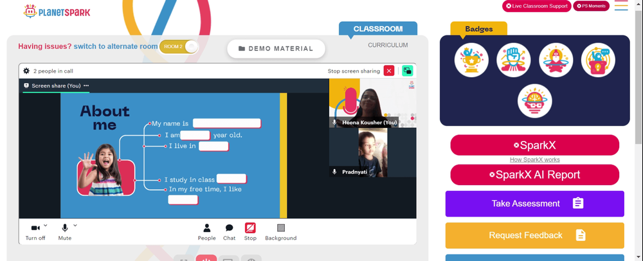Select Screen share (You) tab
This screenshot has height=261, width=643.
click(x=56, y=85)
